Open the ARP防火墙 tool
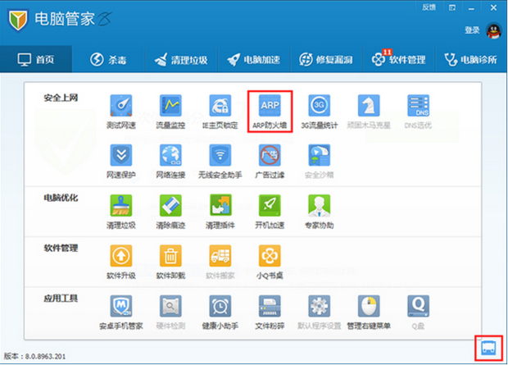The image size is (508, 365). pyautogui.click(x=270, y=110)
